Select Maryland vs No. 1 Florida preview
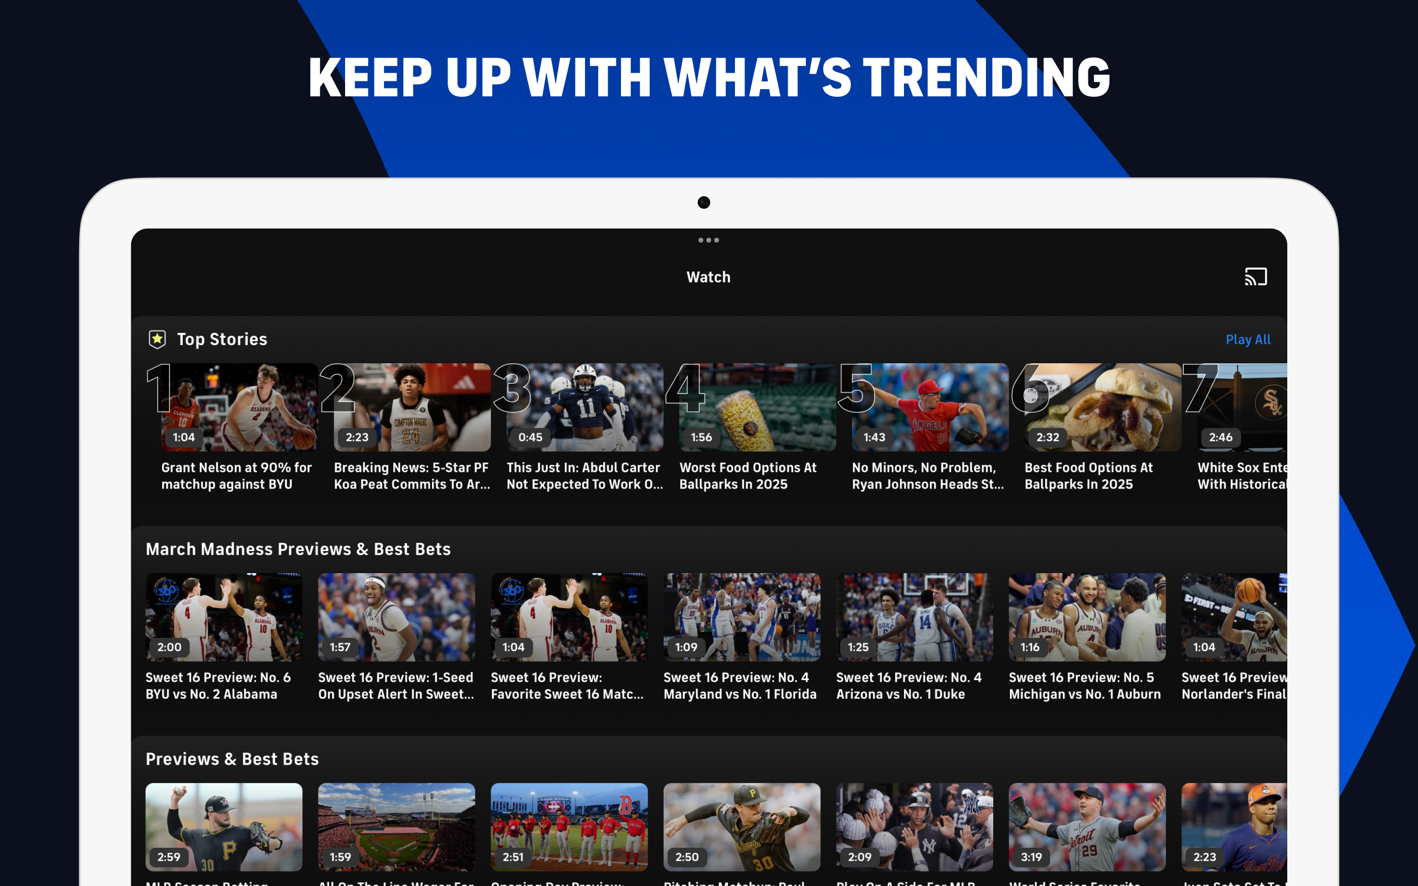The width and height of the screenshot is (1418, 886). [742, 617]
